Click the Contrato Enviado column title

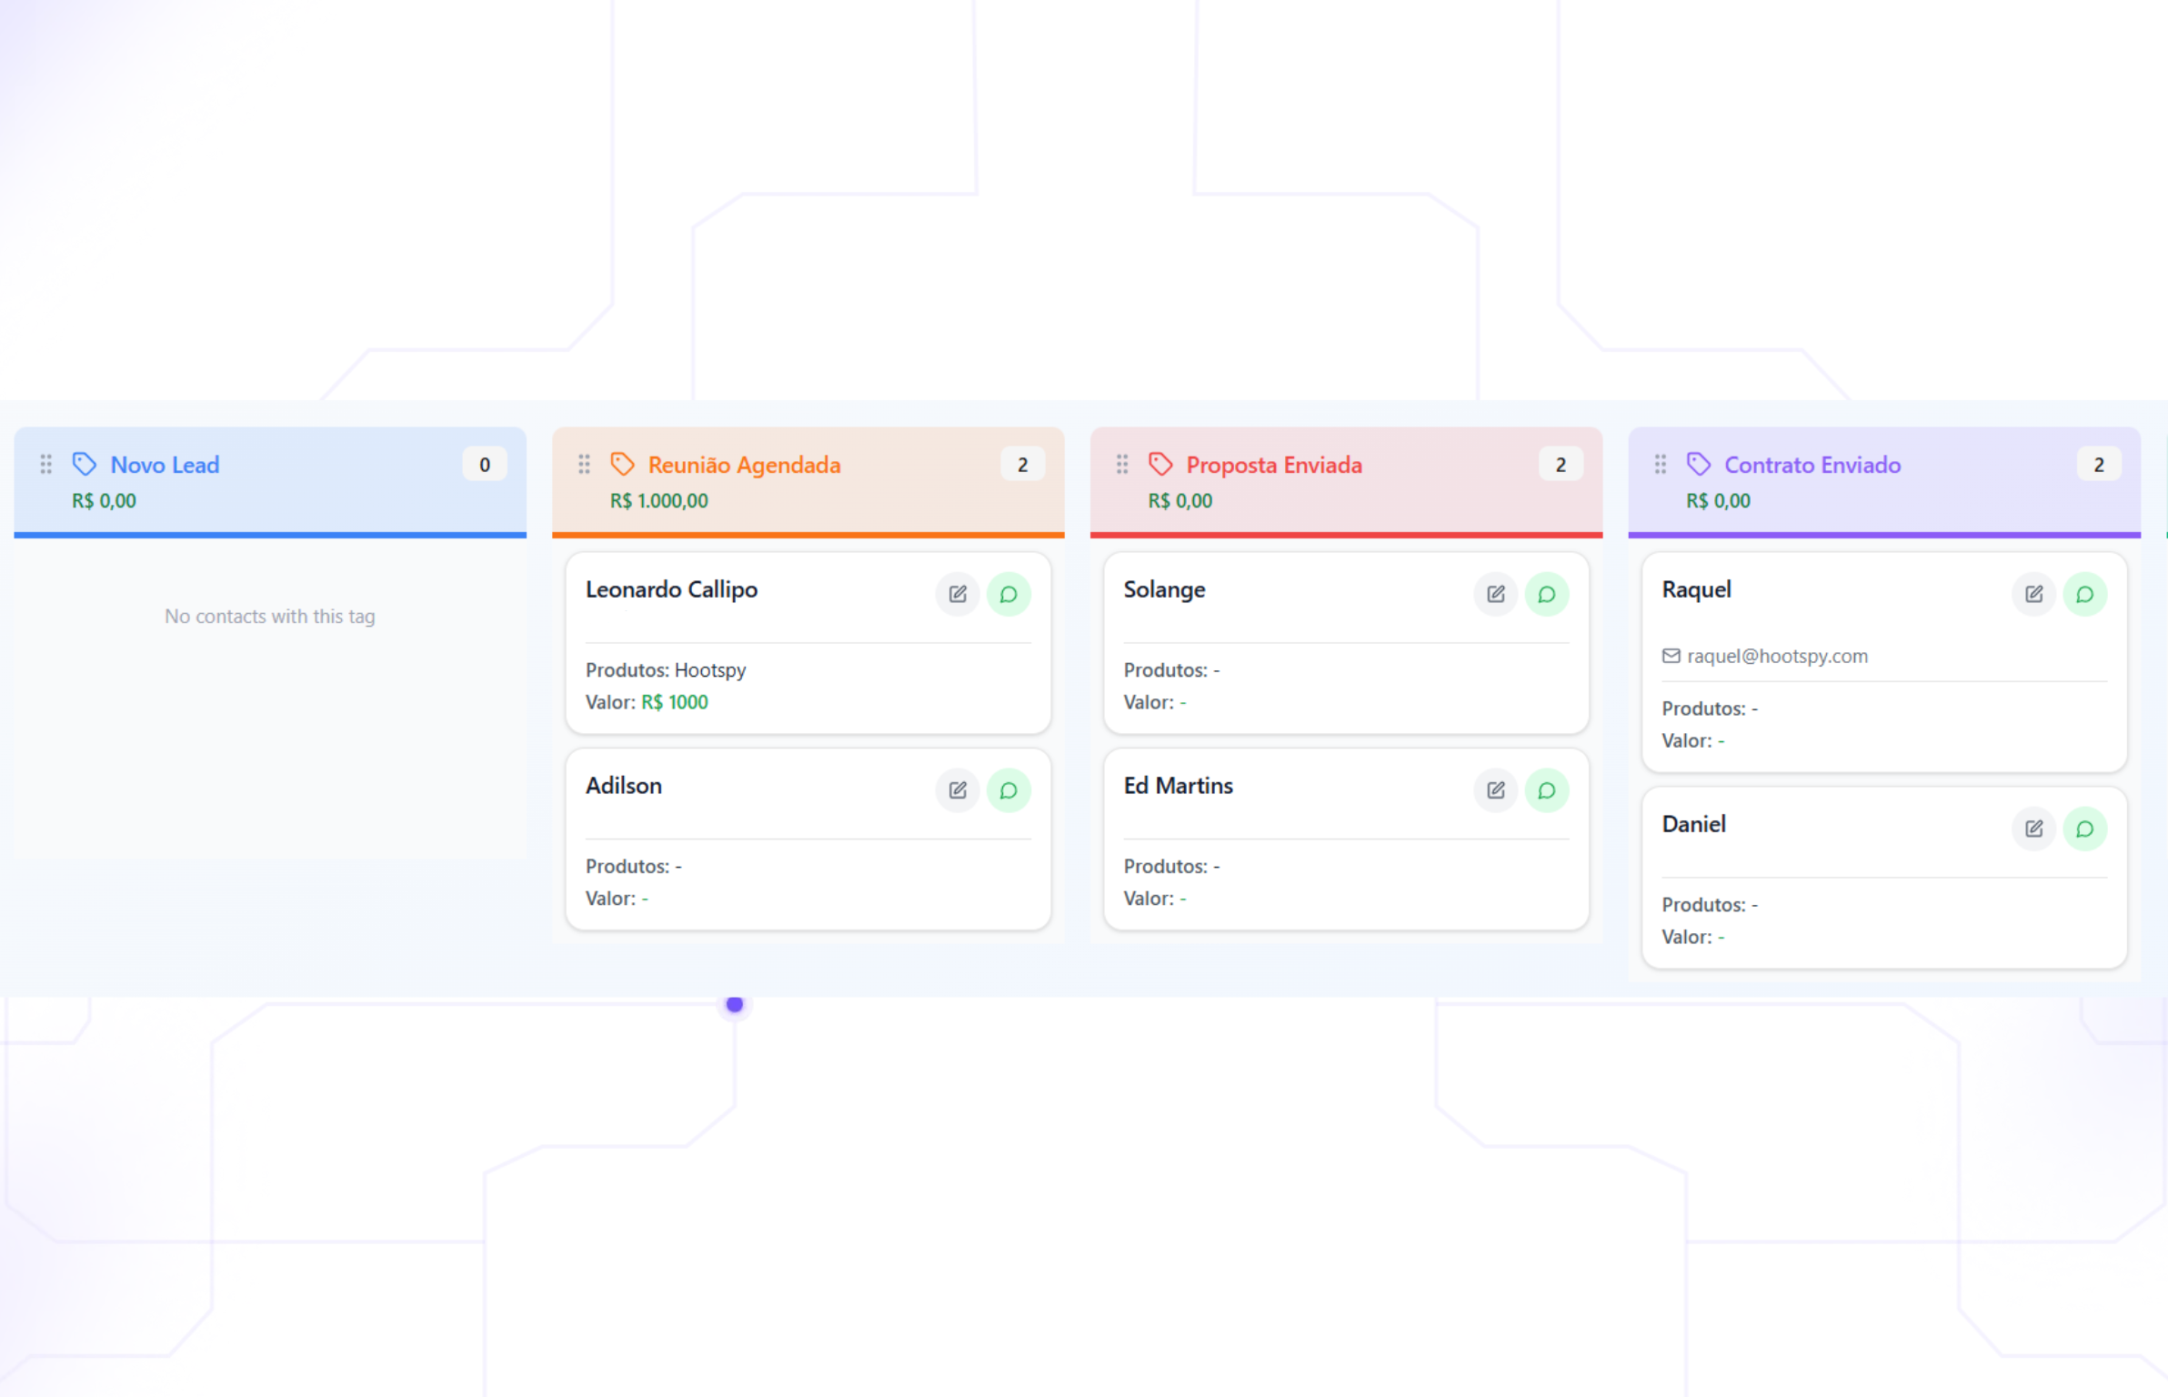[x=1812, y=465]
